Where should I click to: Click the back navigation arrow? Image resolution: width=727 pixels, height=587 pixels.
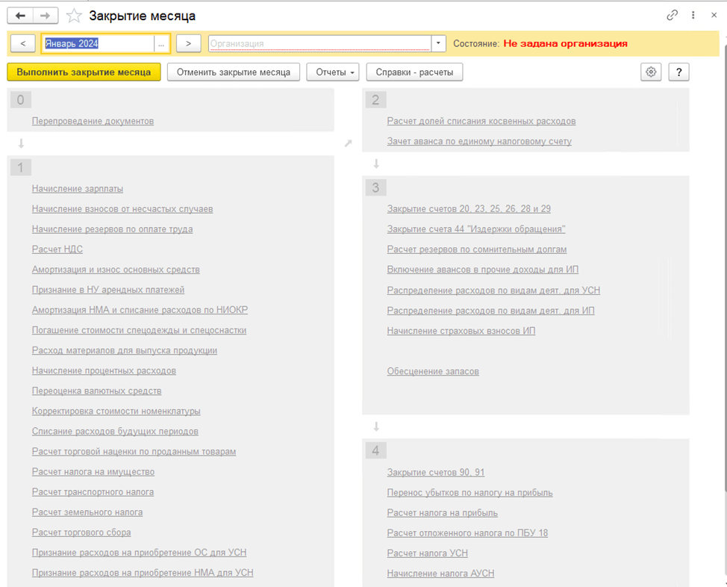pos(20,16)
